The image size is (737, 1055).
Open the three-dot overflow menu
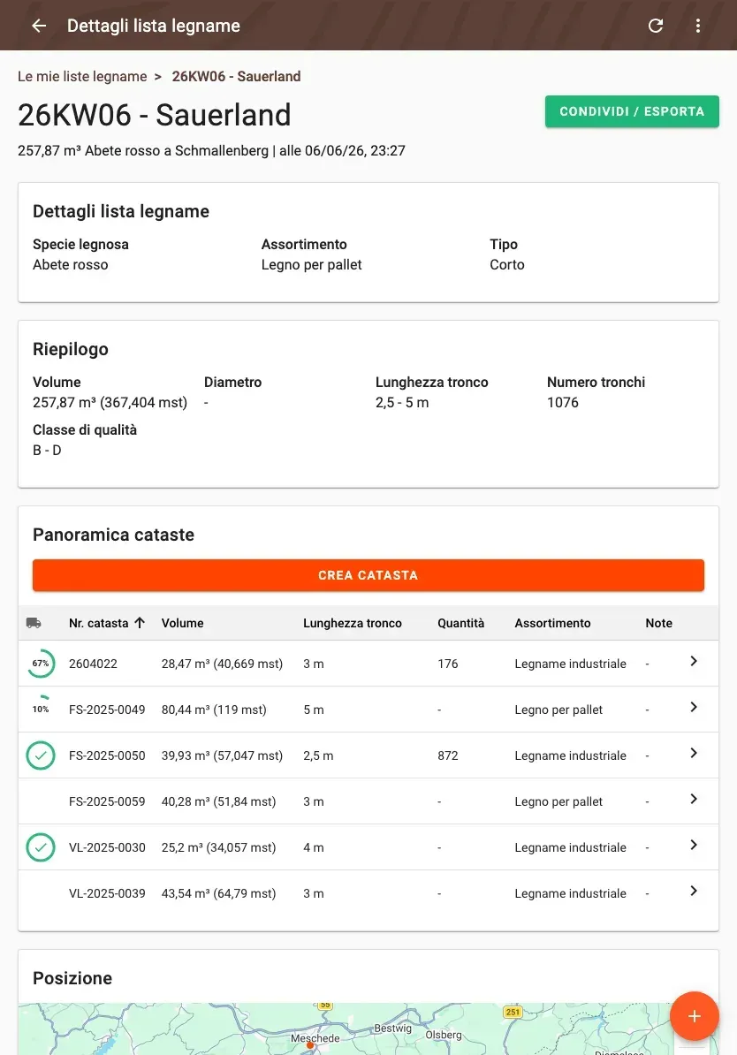[698, 26]
